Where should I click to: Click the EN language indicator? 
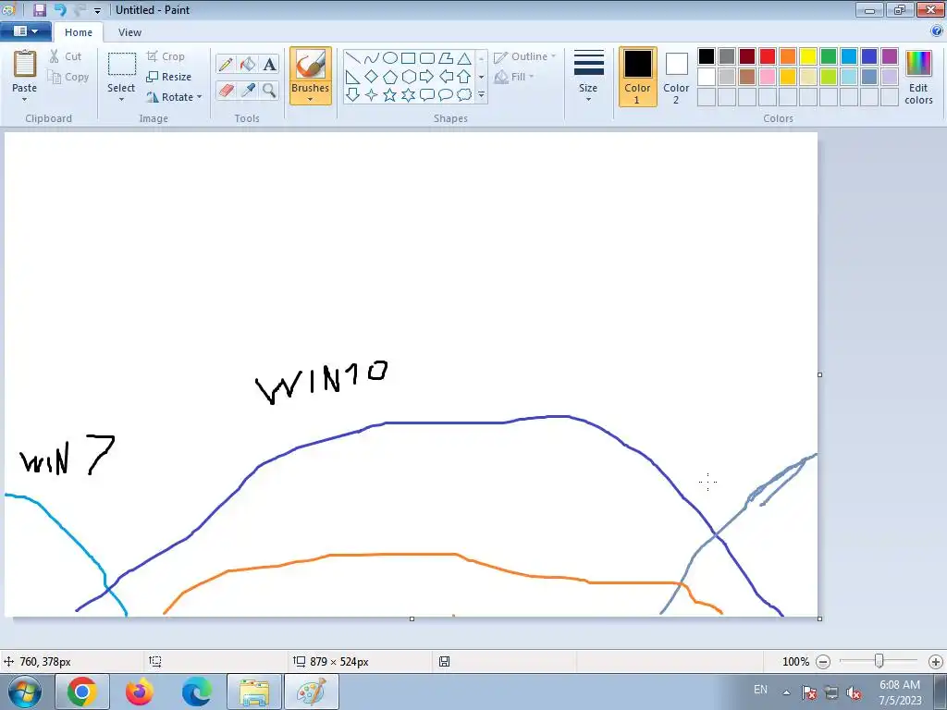pos(760,690)
